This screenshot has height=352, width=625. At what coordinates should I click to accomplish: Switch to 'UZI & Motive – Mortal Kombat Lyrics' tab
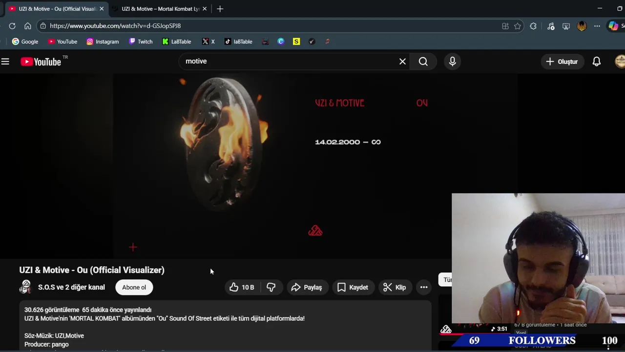tap(160, 9)
